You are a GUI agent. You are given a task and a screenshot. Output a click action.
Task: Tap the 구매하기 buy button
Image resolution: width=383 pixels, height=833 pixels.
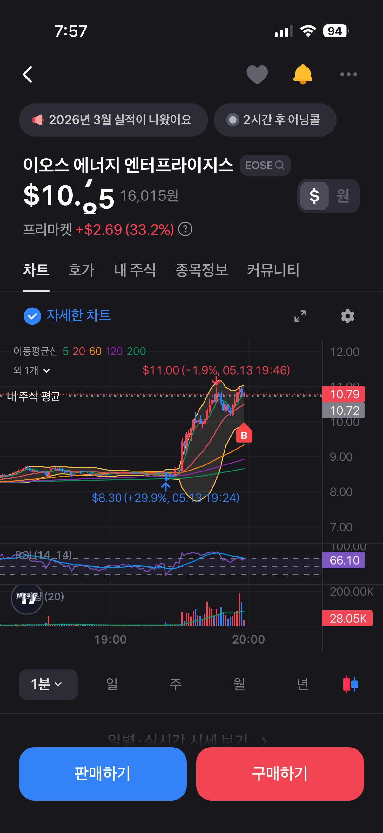click(280, 774)
